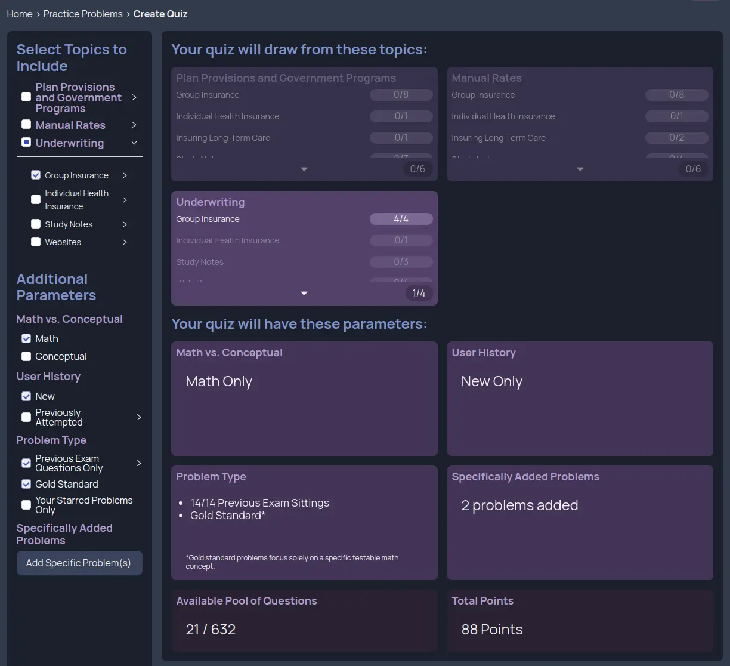Select the Create Quiz breadcrumb label
The image size is (730, 666).
pos(160,13)
